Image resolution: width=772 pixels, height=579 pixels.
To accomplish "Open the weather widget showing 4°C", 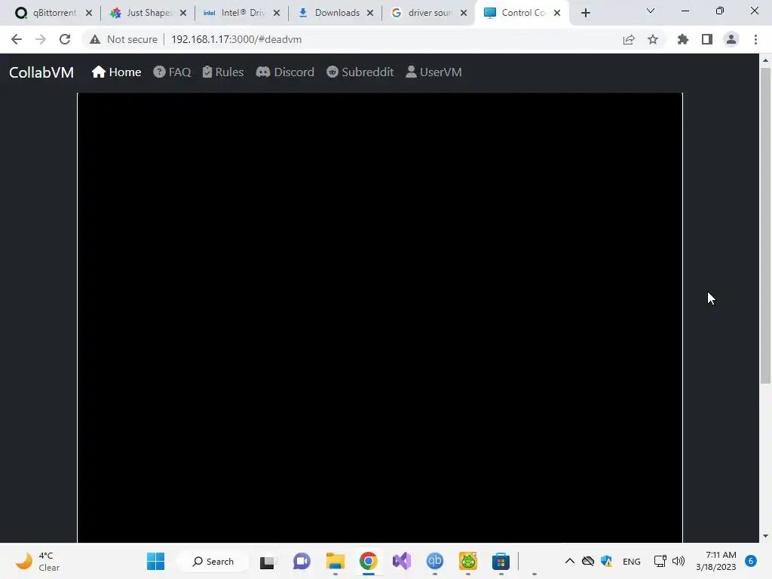I will pyautogui.click(x=38, y=561).
